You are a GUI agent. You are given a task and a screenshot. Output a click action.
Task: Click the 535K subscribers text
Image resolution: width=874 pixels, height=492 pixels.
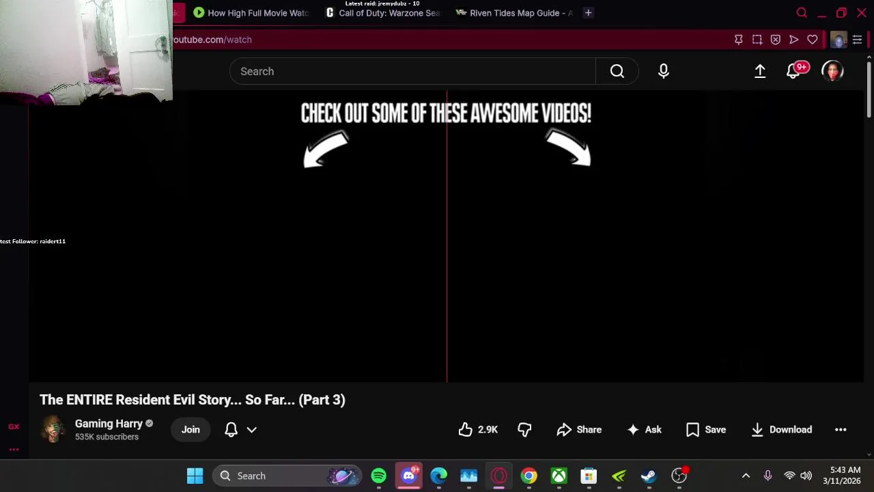107,437
